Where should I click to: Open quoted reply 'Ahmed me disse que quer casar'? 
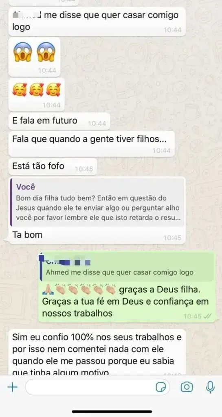(x=127, y=267)
